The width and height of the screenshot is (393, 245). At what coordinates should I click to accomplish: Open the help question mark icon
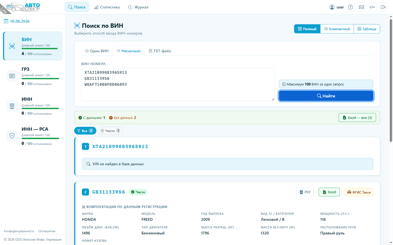pyautogui.click(x=350, y=7)
